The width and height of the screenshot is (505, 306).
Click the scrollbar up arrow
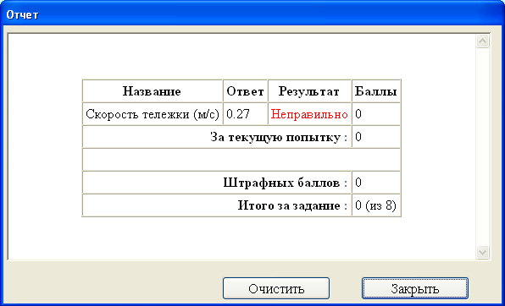(x=482, y=41)
